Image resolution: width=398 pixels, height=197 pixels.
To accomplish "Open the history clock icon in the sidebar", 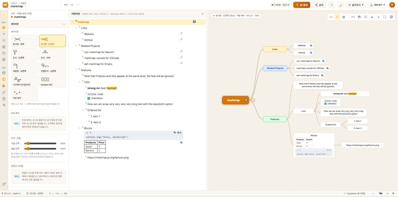I will pyautogui.click(x=4, y=53).
